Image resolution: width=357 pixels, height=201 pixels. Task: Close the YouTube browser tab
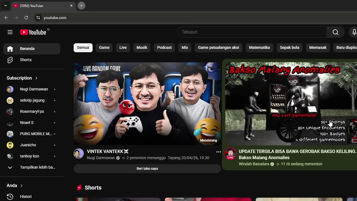coord(71,6)
